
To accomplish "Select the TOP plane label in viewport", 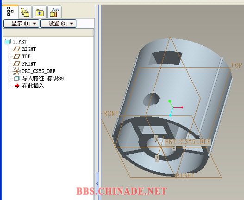I will 237,66.
